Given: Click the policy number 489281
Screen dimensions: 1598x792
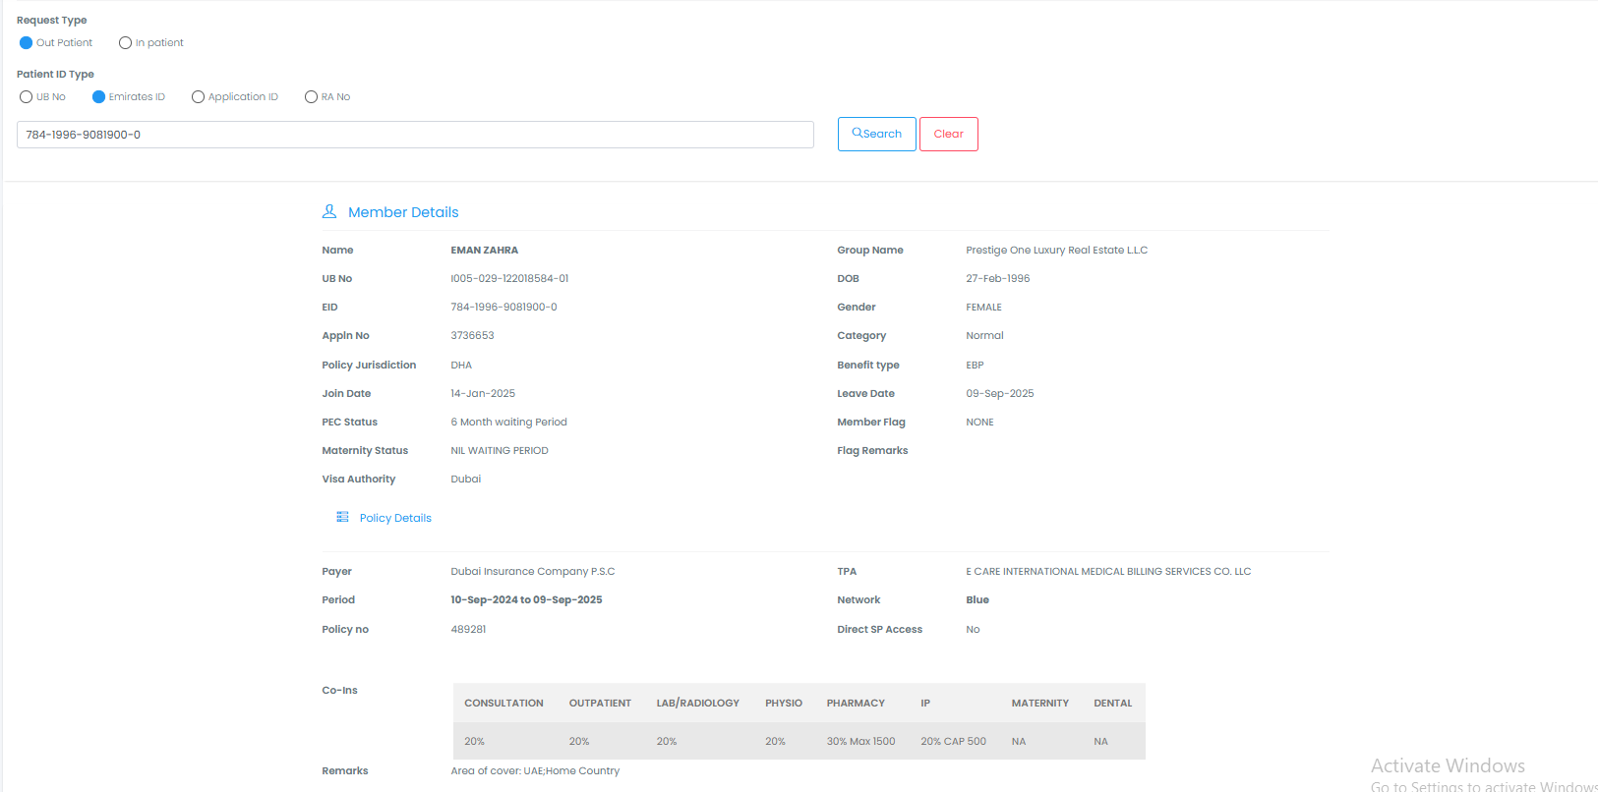Looking at the screenshot, I should [x=468, y=630].
